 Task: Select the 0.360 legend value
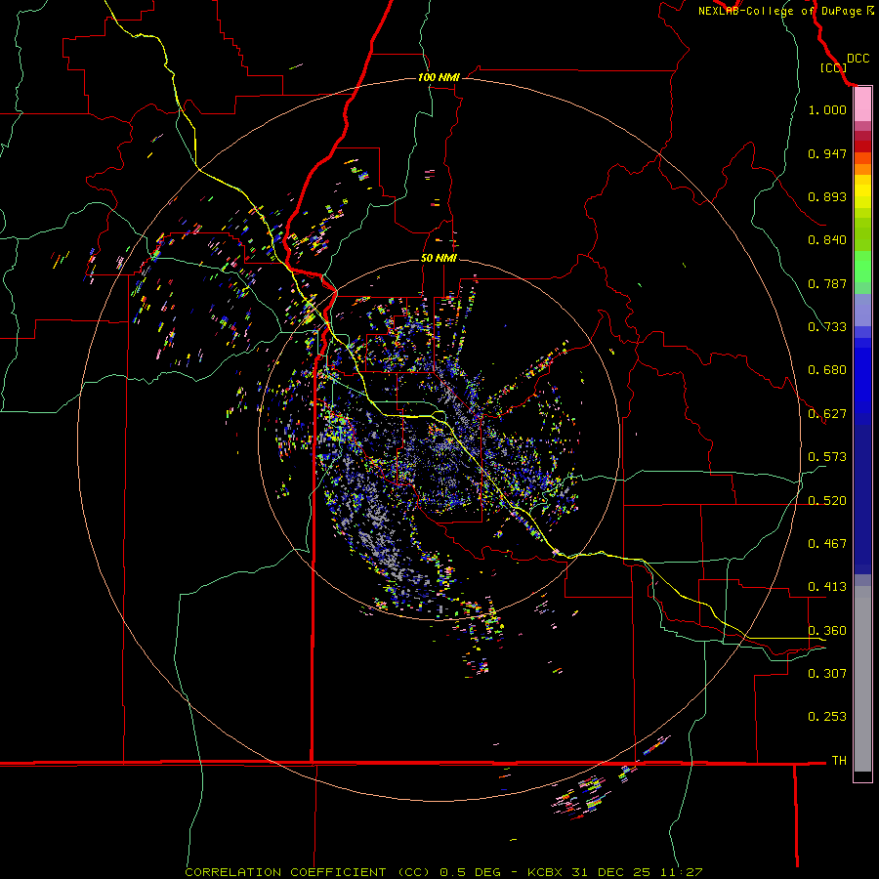(827, 631)
